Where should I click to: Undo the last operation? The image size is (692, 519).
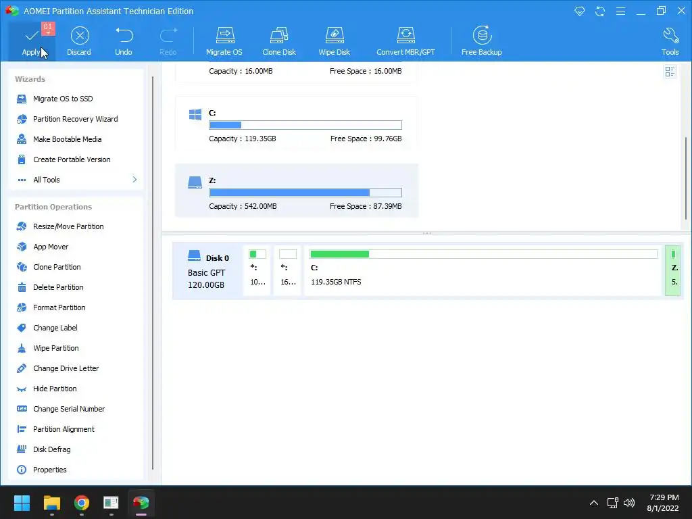pyautogui.click(x=124, y=41)
